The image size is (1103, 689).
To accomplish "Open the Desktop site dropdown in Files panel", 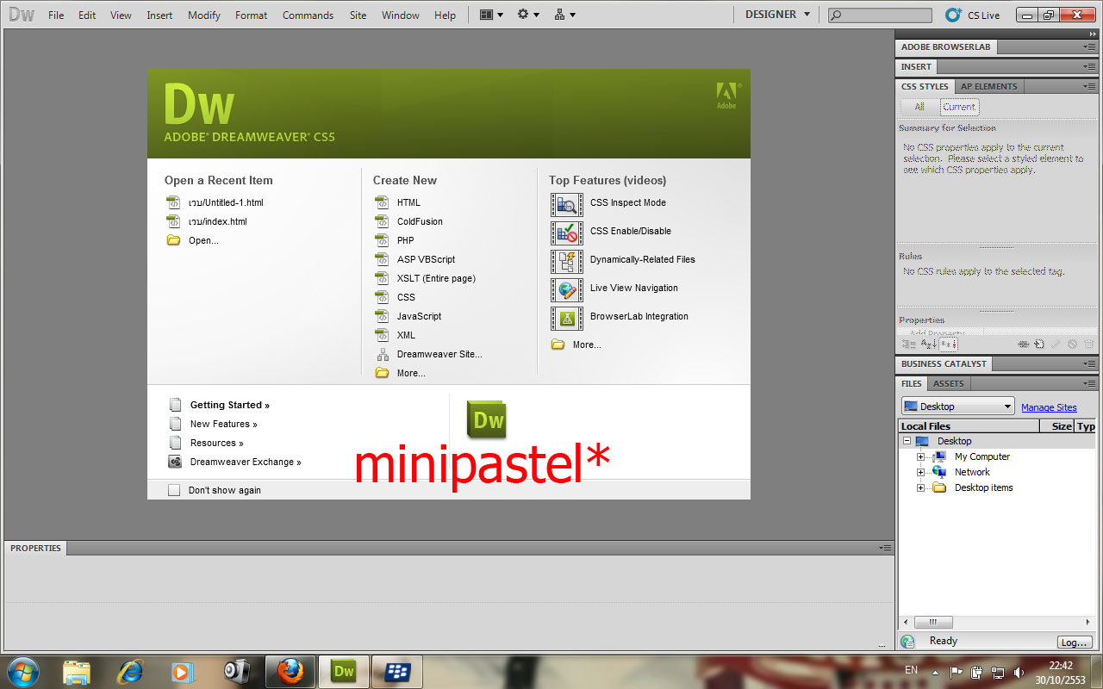I will [x=958, y=407].
